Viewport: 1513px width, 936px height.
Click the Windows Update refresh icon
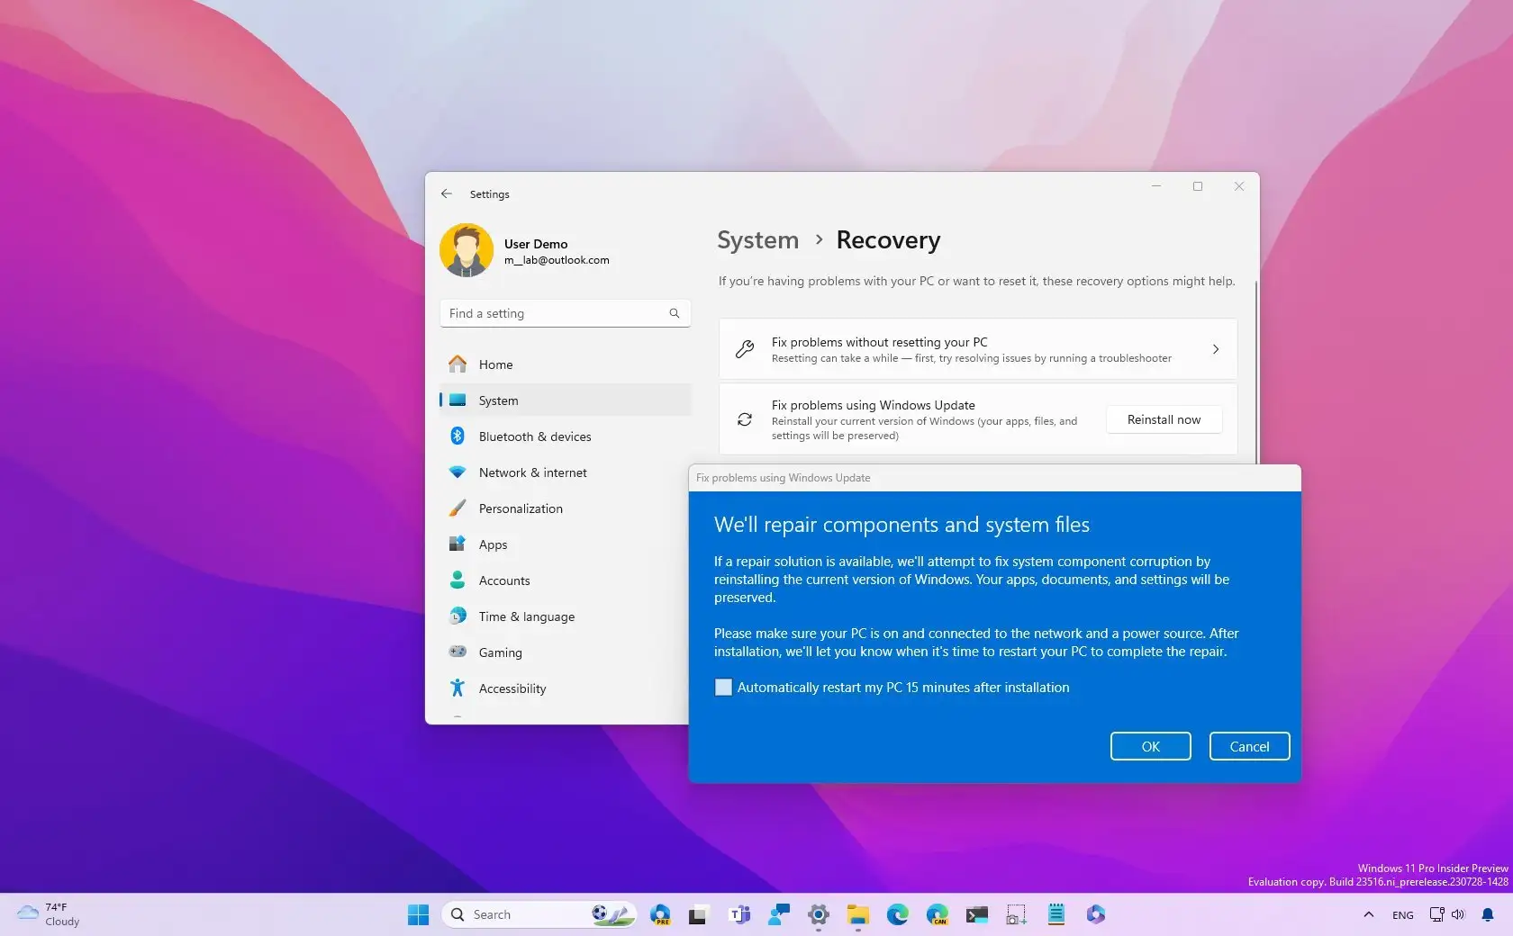[745, 419]
